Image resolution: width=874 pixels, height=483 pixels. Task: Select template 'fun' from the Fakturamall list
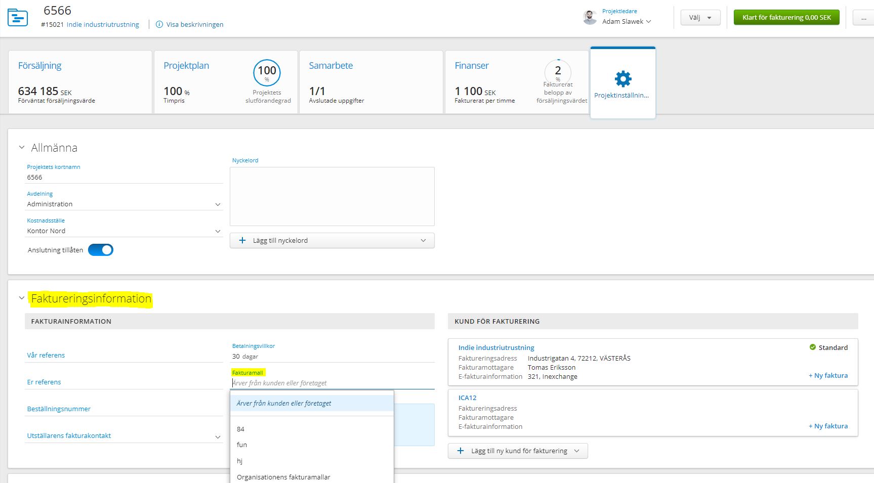pyautogui.click(x=242, y=445)
